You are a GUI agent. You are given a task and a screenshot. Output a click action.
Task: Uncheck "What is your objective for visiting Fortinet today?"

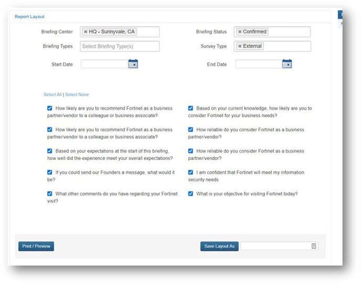(191, 193)
